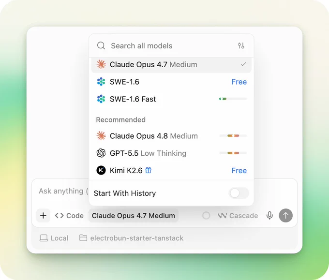
Task: Select Claude Opus 4.7 Medium model
Action: click(171, 64)
